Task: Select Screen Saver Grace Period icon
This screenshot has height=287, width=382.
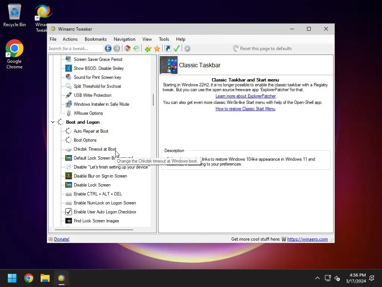Action: pyautogui.click(x=69, y=59)
